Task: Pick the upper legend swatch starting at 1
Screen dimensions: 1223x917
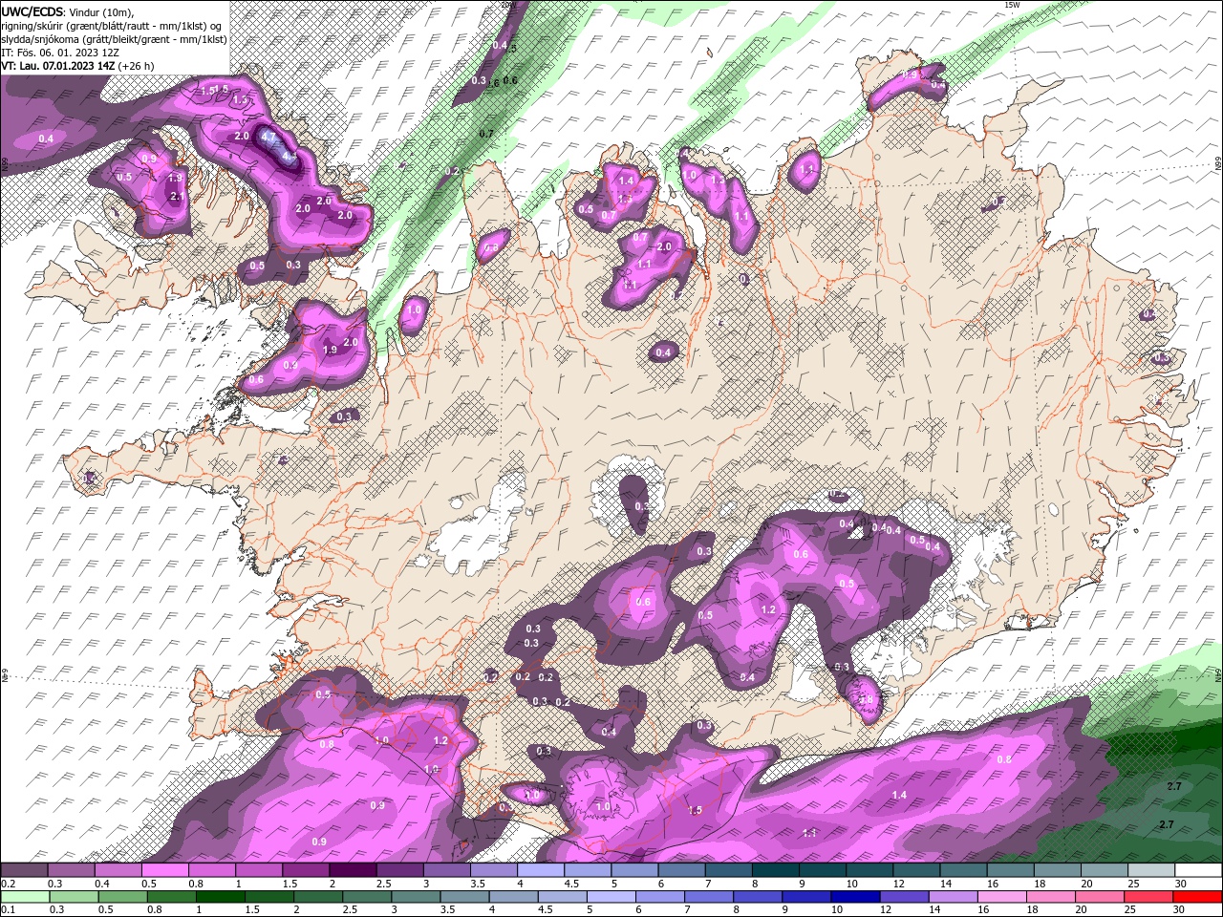Action: click(x=259, y=870)
